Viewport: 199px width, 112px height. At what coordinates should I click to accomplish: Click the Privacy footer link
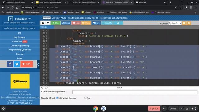pyautogui.click(x=30, y=100)
